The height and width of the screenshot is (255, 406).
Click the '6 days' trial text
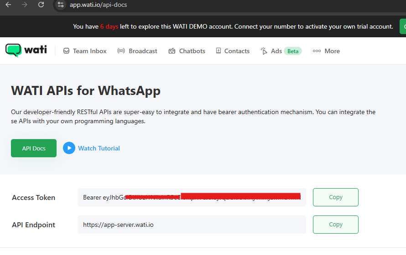pyautogui.click(x=109, y=26)
